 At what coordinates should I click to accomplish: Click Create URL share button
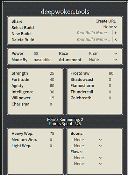(x=106, y=21)
